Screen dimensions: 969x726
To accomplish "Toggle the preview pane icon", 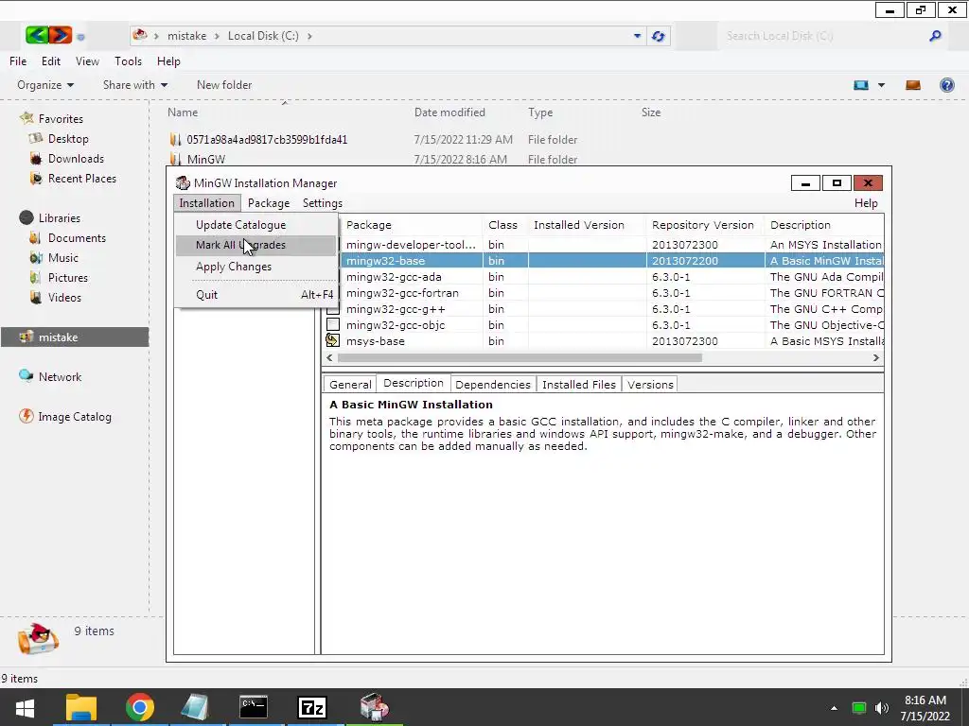I will [x=913, y=85].
